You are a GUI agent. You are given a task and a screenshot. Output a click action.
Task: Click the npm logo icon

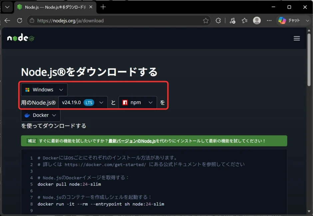pyautogui.click(x=125, y=102)
